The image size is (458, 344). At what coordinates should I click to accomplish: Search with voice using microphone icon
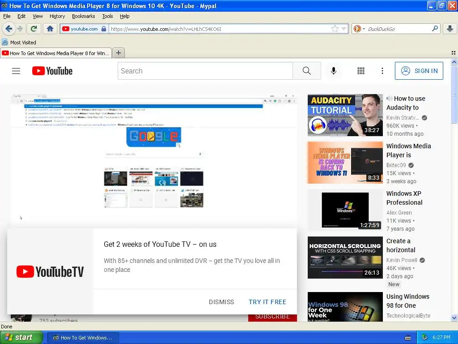(334, 71)
